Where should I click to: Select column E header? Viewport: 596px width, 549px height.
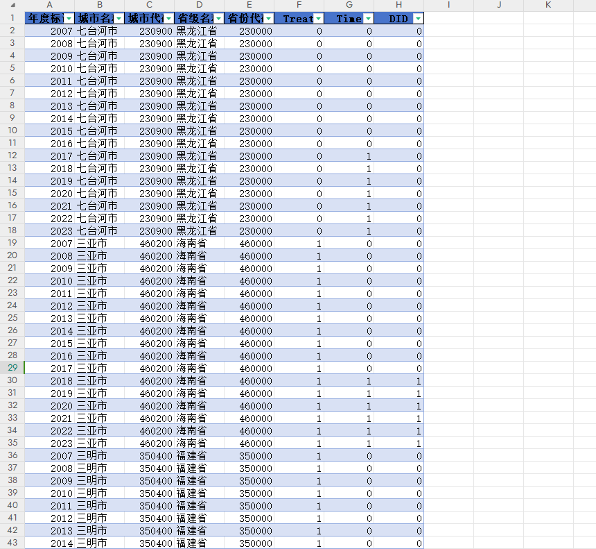pos(249,5)
